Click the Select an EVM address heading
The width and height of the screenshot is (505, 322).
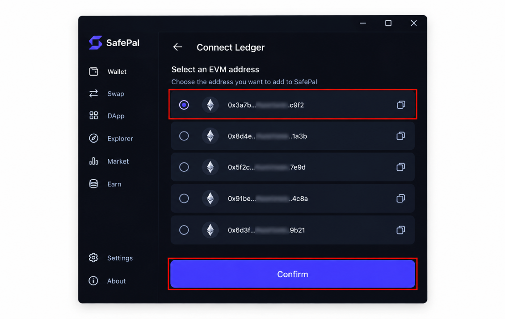[x=215, y=69]
